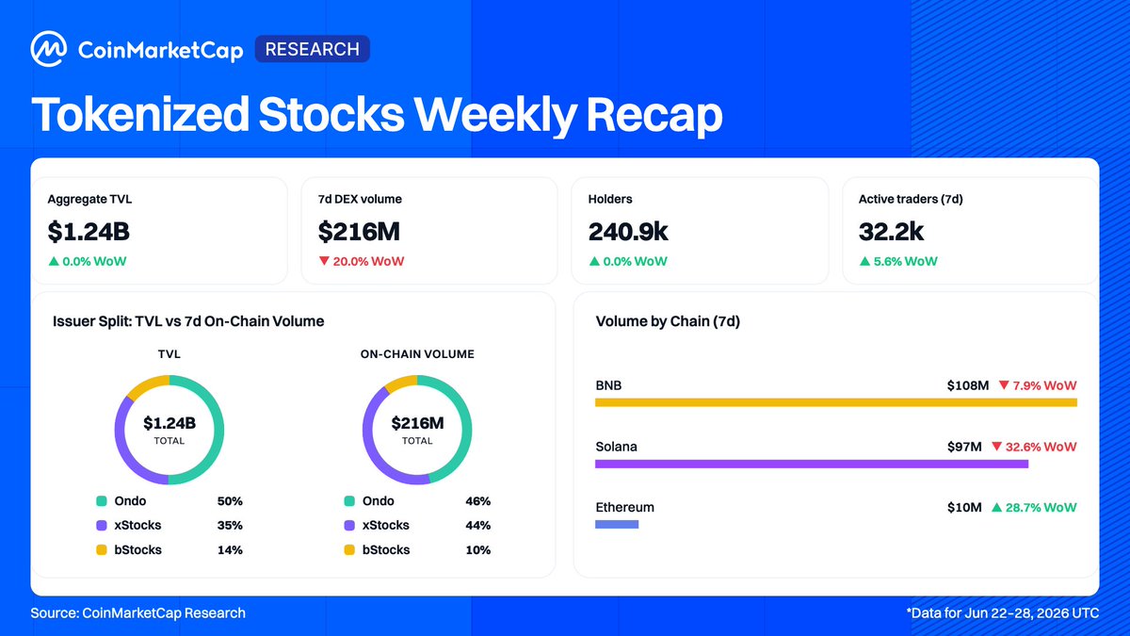This screenshot has height=636, width=1130.
Task: Click the red down arrow beside 7.9% WoW
Action: tap(1004, 386)
